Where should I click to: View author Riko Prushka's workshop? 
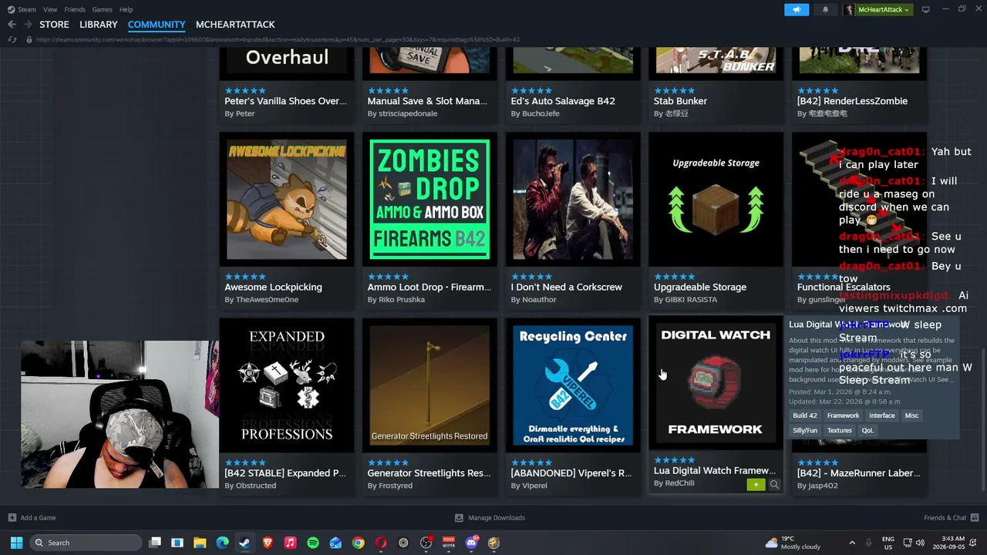click(x=402, y=299)
